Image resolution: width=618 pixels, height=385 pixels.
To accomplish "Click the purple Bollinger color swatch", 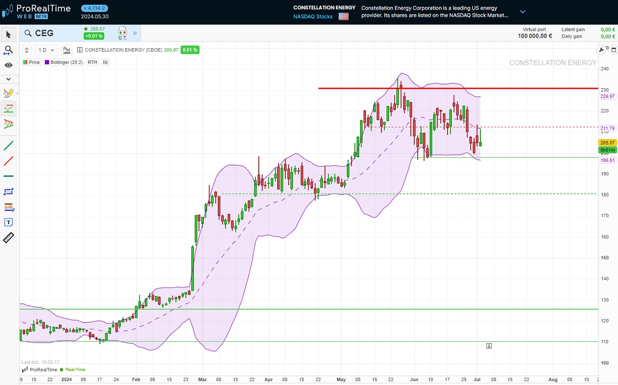I will [47, 62].
